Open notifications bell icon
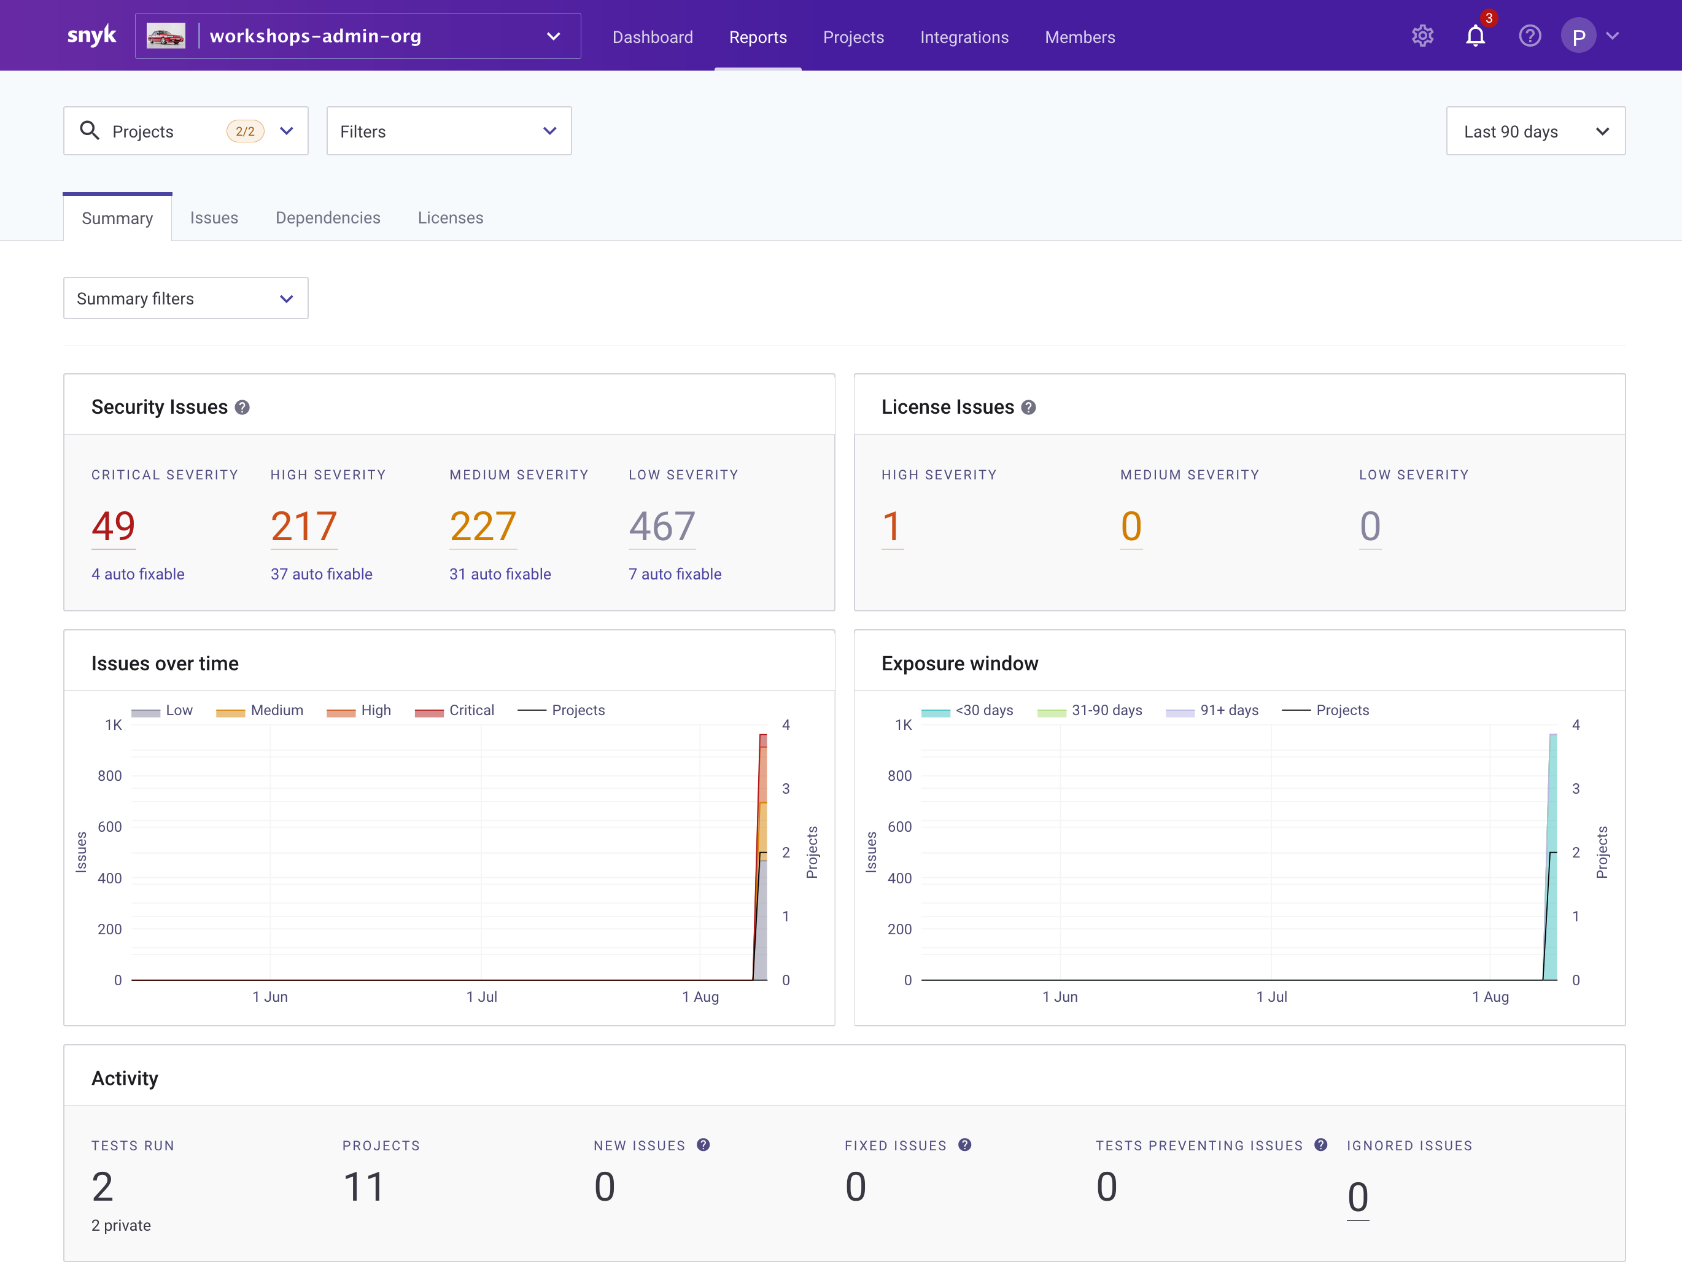The width and height of the screenshot is (1682, 1278). pyautogui.click(x=1475, y=36)
